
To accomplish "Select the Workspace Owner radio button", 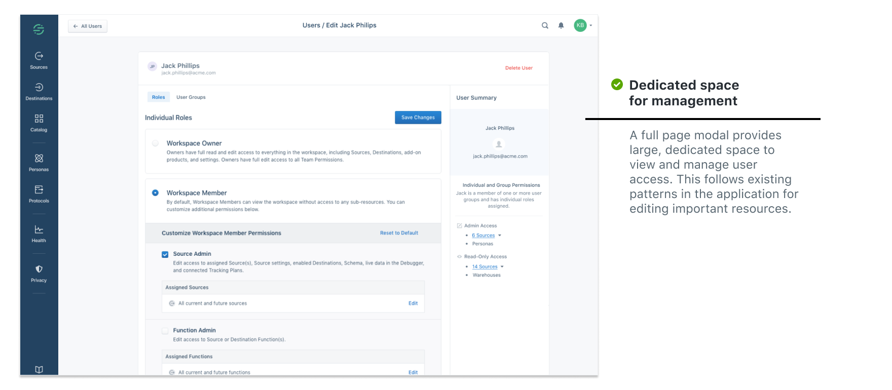I will pos(156,143).
